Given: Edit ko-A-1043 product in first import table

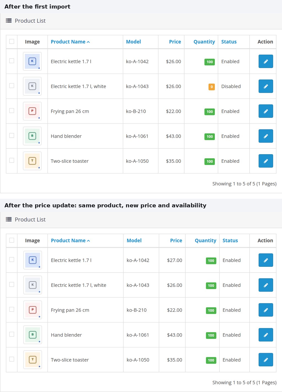Looking at the screenshot, I should (x=266, y=86).
